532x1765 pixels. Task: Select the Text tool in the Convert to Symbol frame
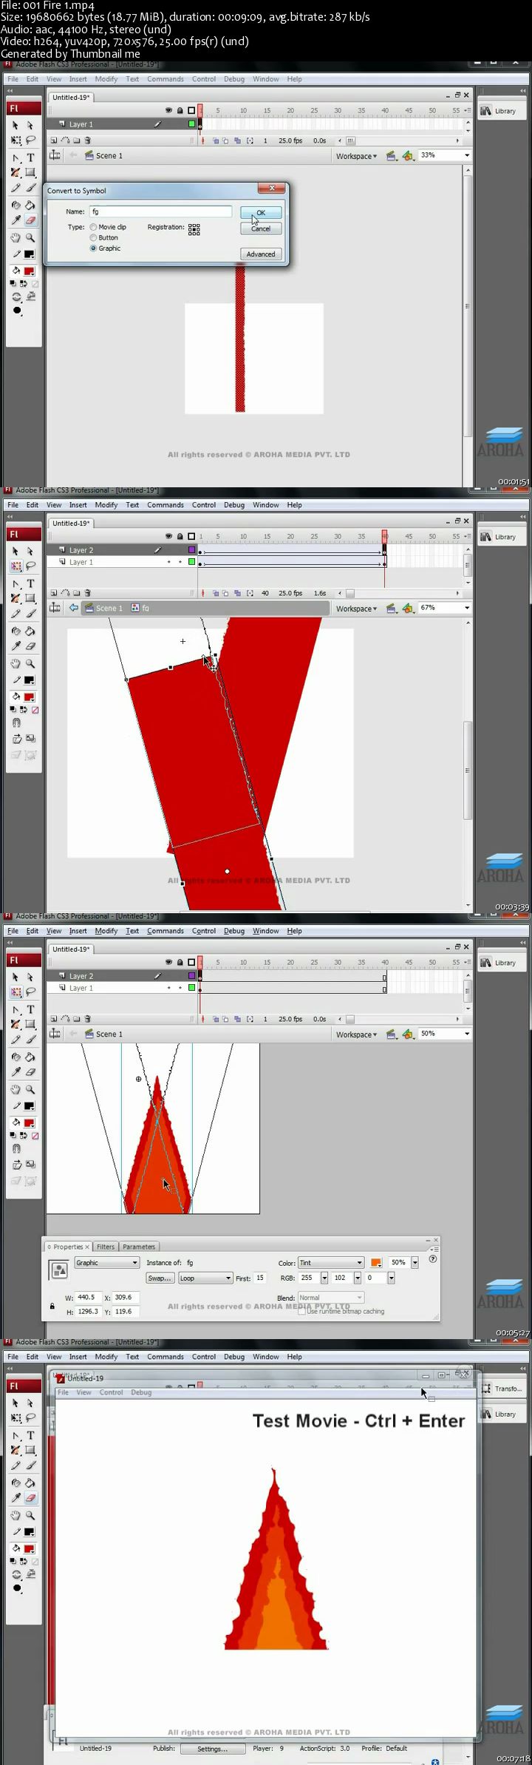(30, 157)
